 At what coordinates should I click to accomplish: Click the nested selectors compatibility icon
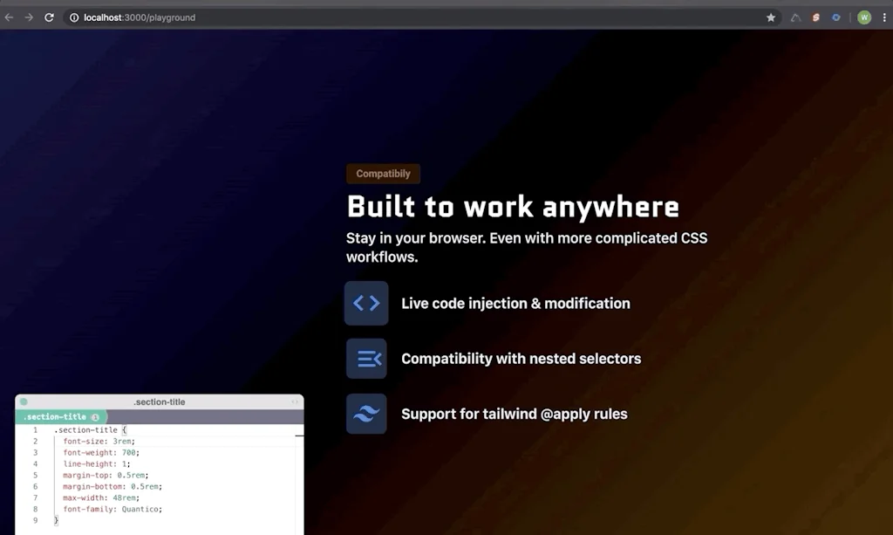[x=365, y=358]
